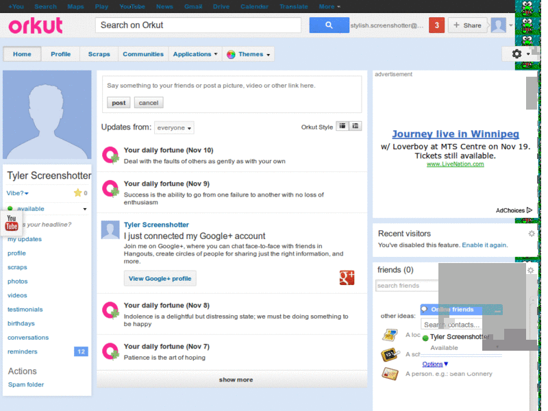Image resolution: width=548 pixels, height=411 pixels.
Task: Open the Recent visitors settings gear
Action: pyautogui.click(x=532, y=234)
